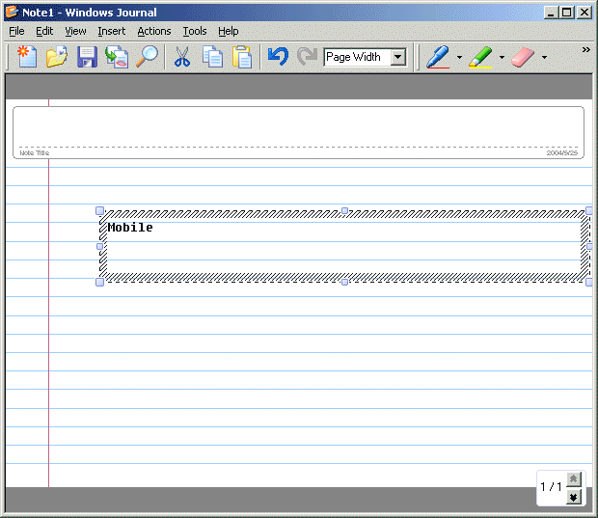
Task: Select the Highlighter tool
Action: click(x=481, y=57)
